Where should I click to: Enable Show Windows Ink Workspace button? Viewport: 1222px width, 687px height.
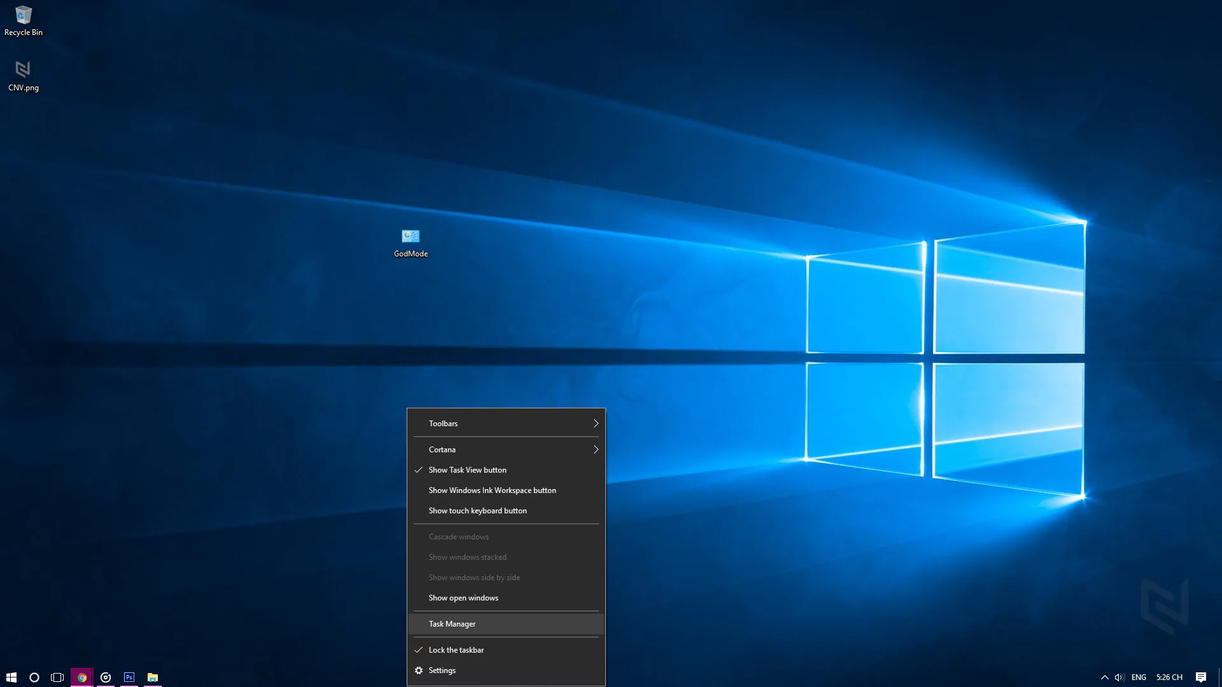(506, 490)
